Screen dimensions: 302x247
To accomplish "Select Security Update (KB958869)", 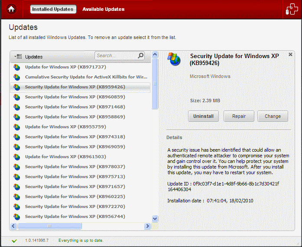I will coord(80,117).
